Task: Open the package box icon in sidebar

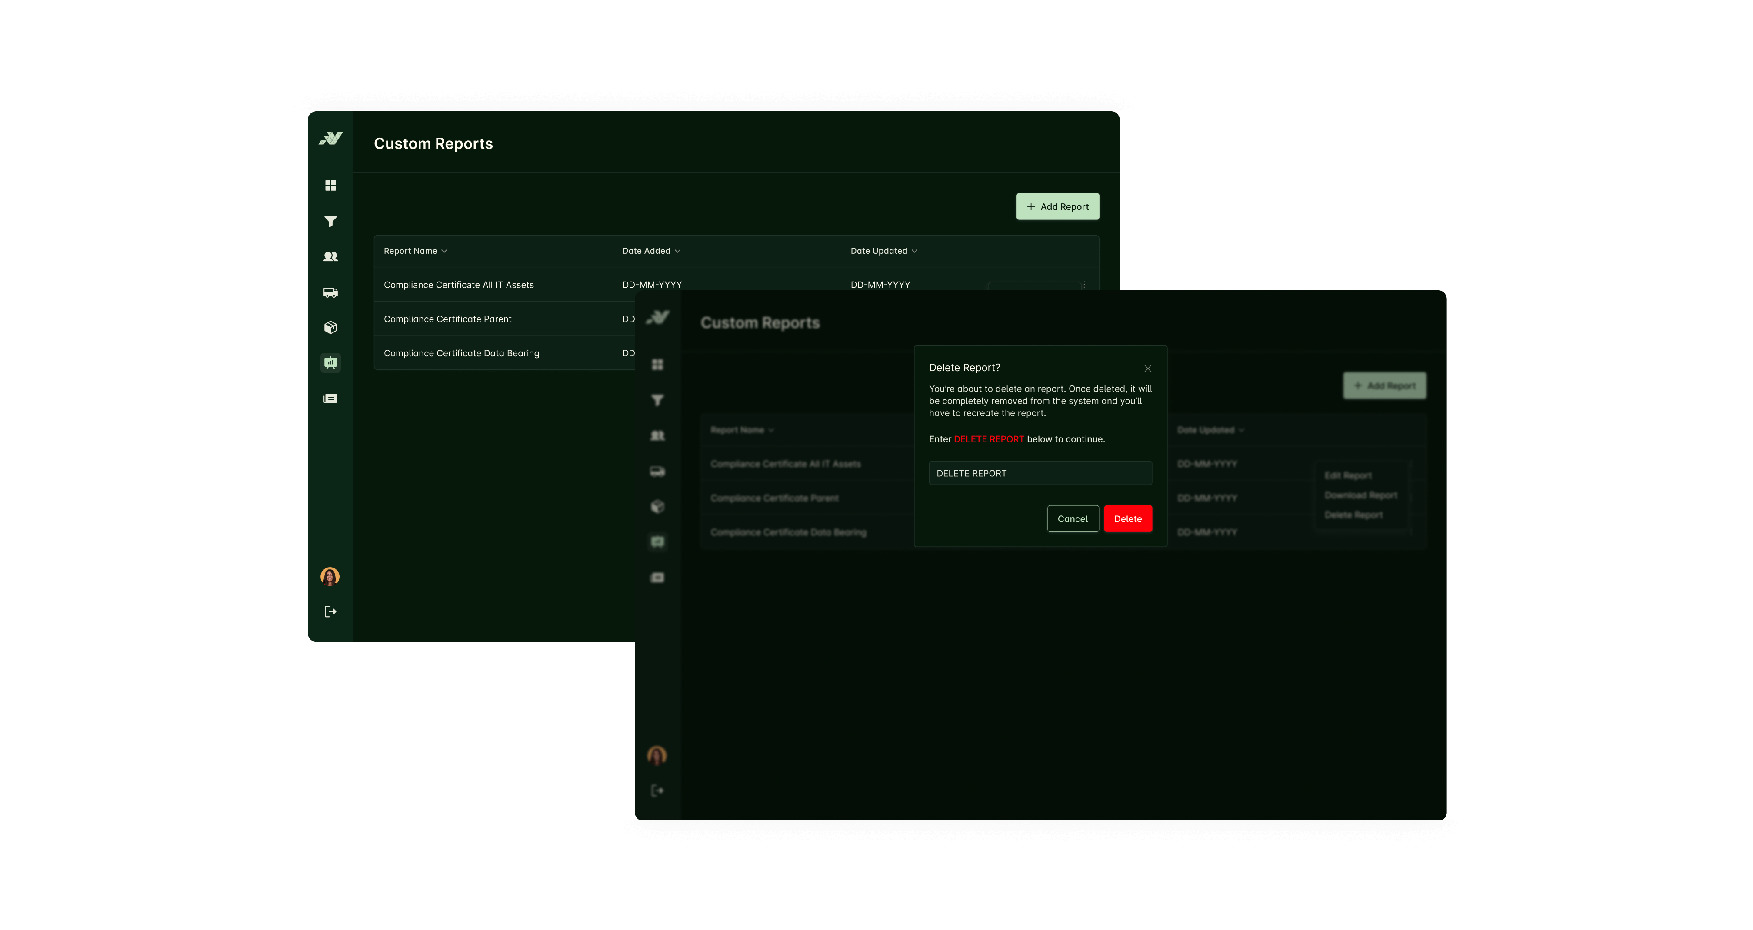Action: point(330,328)
